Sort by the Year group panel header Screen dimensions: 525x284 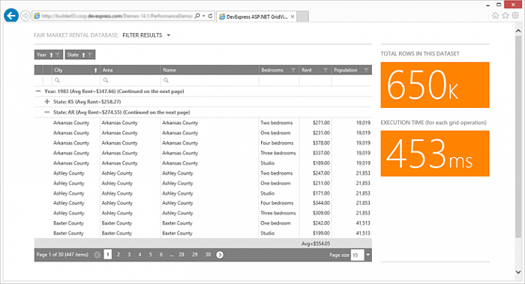(x=49, y=55)
